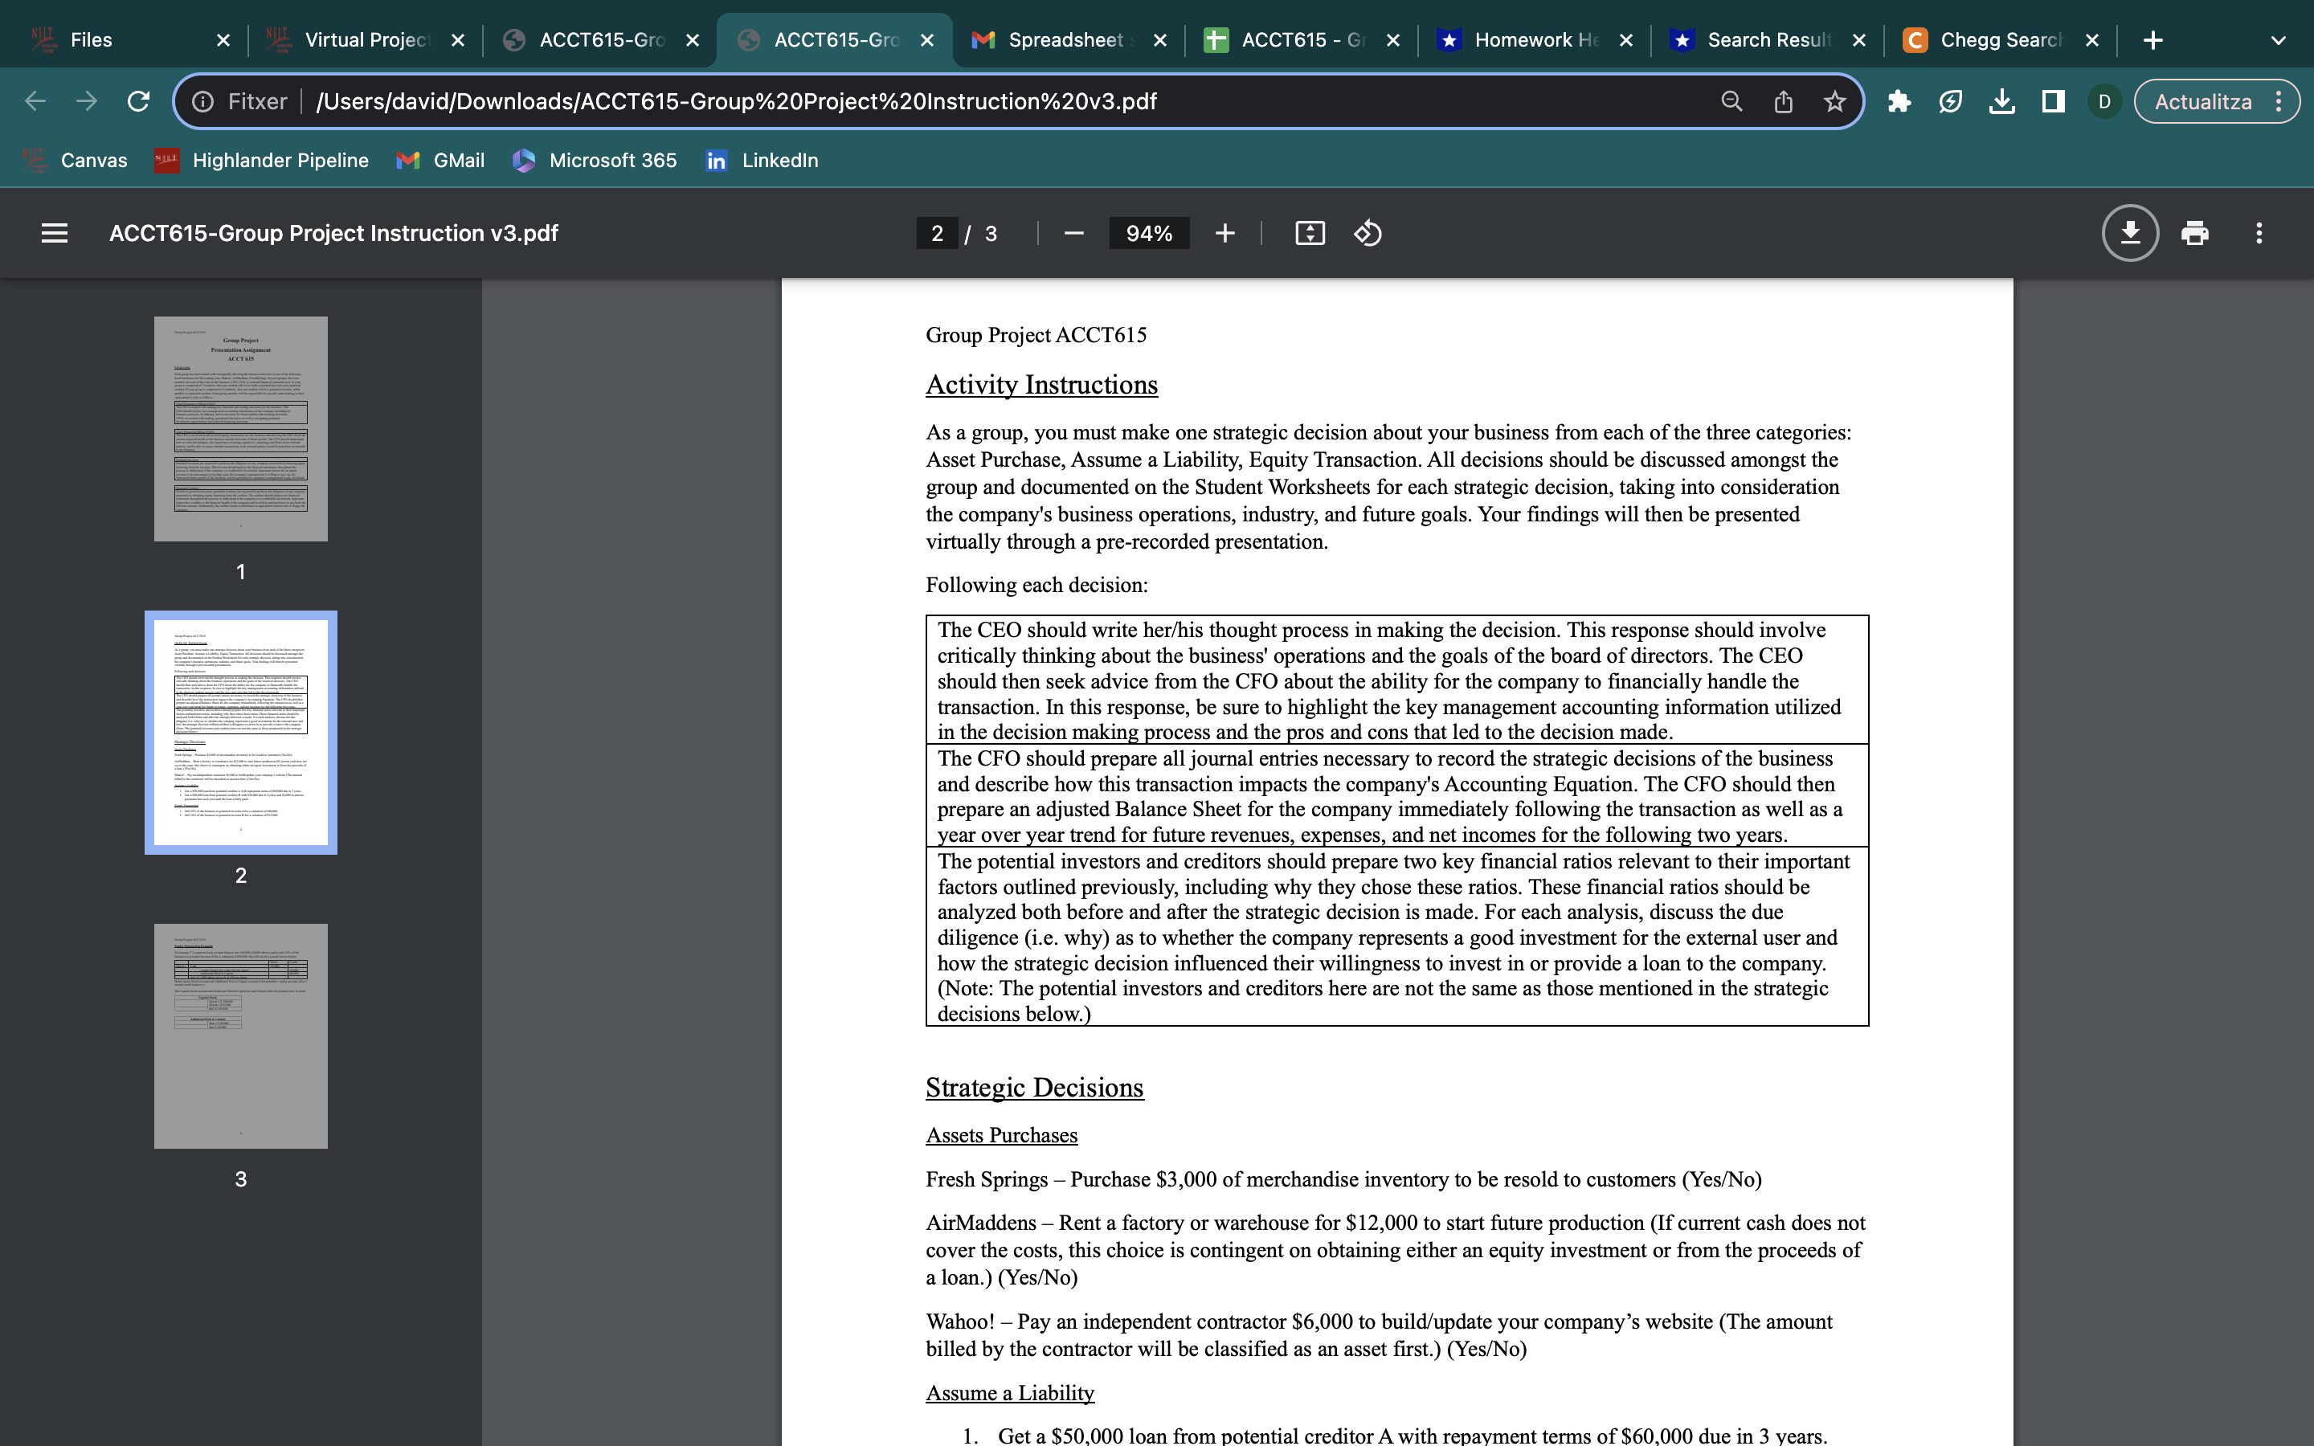The image size is (2314, 1446).
Task: Zoom in on the PDF document
Action: click(1224, 232)
